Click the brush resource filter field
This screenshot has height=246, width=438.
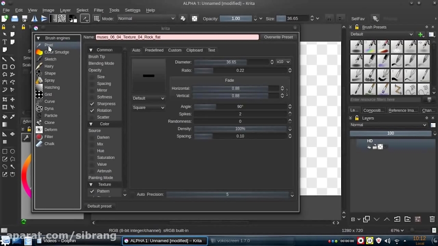[x=385, y=100]
